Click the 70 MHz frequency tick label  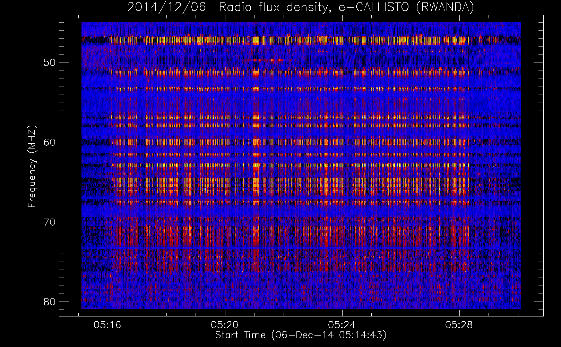click(50, 222)
